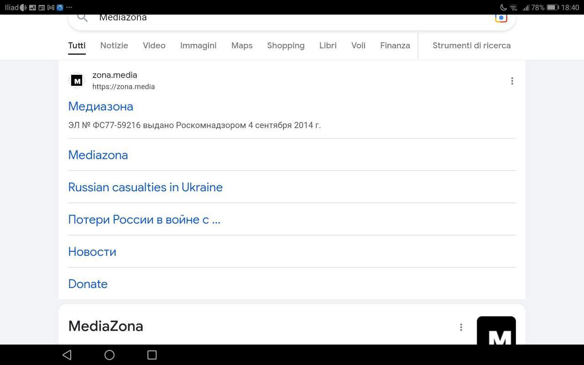Tap the Android recent apps button

(152, 355)
